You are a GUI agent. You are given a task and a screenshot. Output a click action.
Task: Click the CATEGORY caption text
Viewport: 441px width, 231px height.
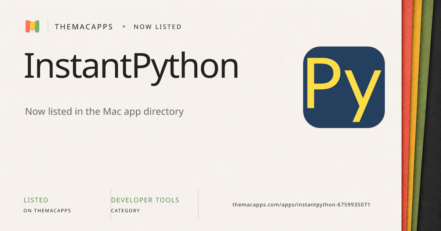tap(125, 211)
